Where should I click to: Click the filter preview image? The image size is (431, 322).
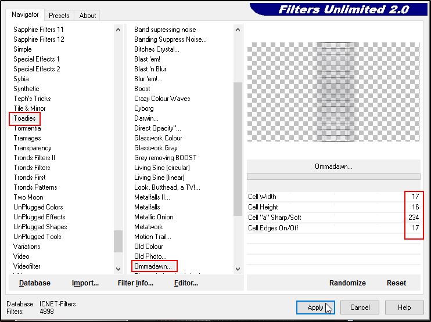coord(333,91)
